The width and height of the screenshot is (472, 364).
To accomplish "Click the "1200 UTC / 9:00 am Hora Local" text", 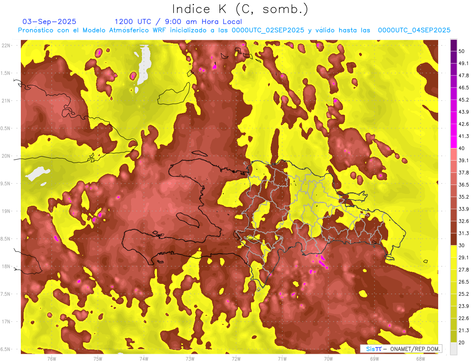I will tap(178, 22).
